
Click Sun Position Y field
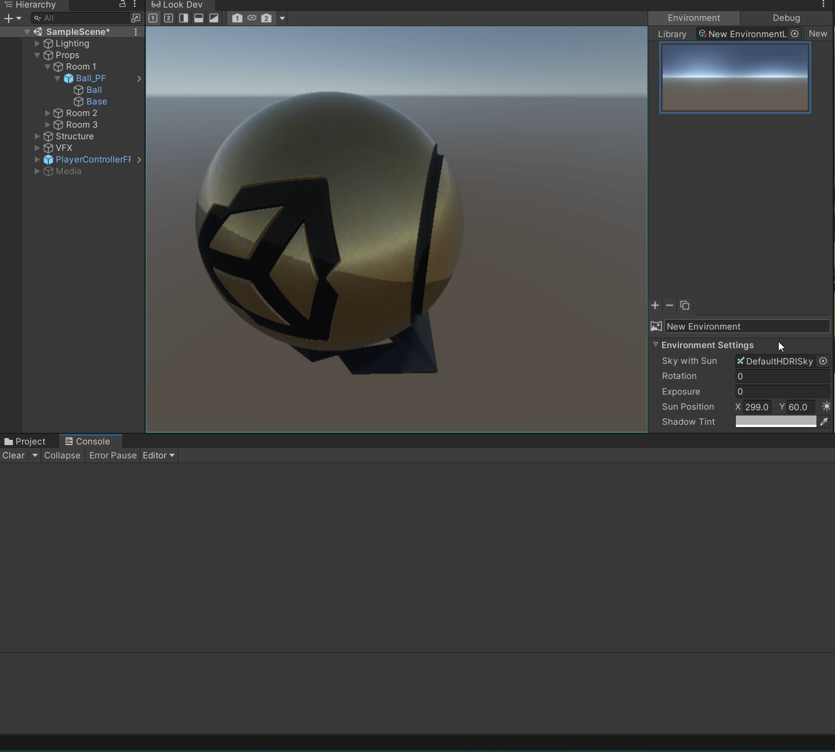coord(801,407)
